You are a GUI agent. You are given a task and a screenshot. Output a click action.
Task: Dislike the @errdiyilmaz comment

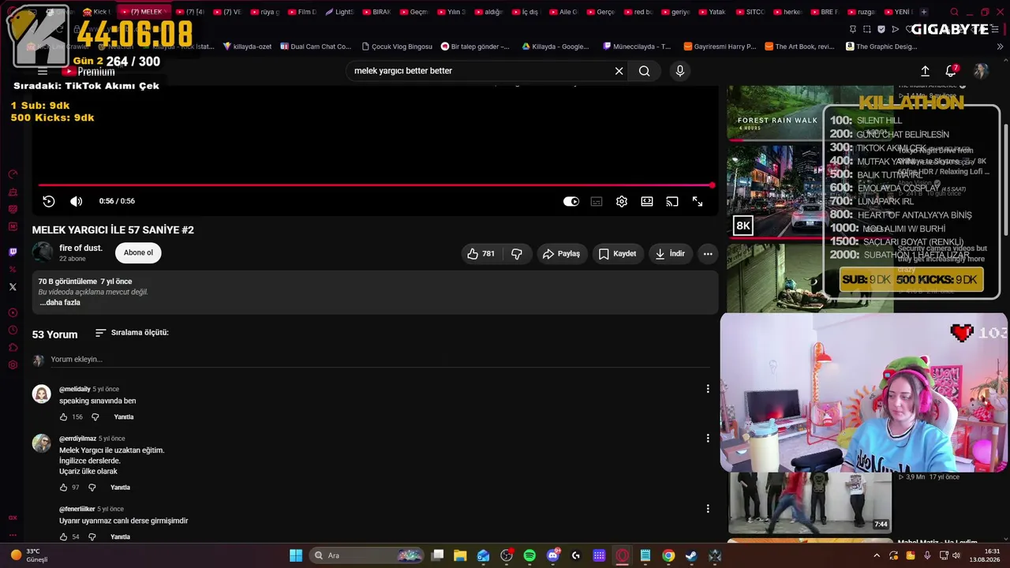coord(92,488)
